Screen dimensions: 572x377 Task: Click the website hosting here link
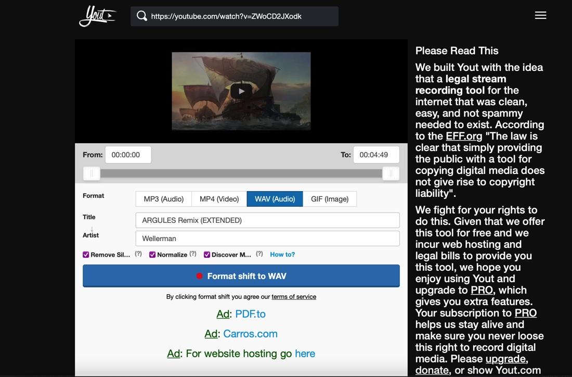[x=305, y=353]
